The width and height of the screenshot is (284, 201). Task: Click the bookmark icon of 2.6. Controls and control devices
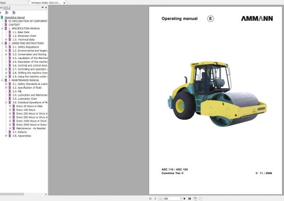(10, 66)
